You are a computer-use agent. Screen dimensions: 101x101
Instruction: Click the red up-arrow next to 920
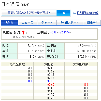pos(23,33)
